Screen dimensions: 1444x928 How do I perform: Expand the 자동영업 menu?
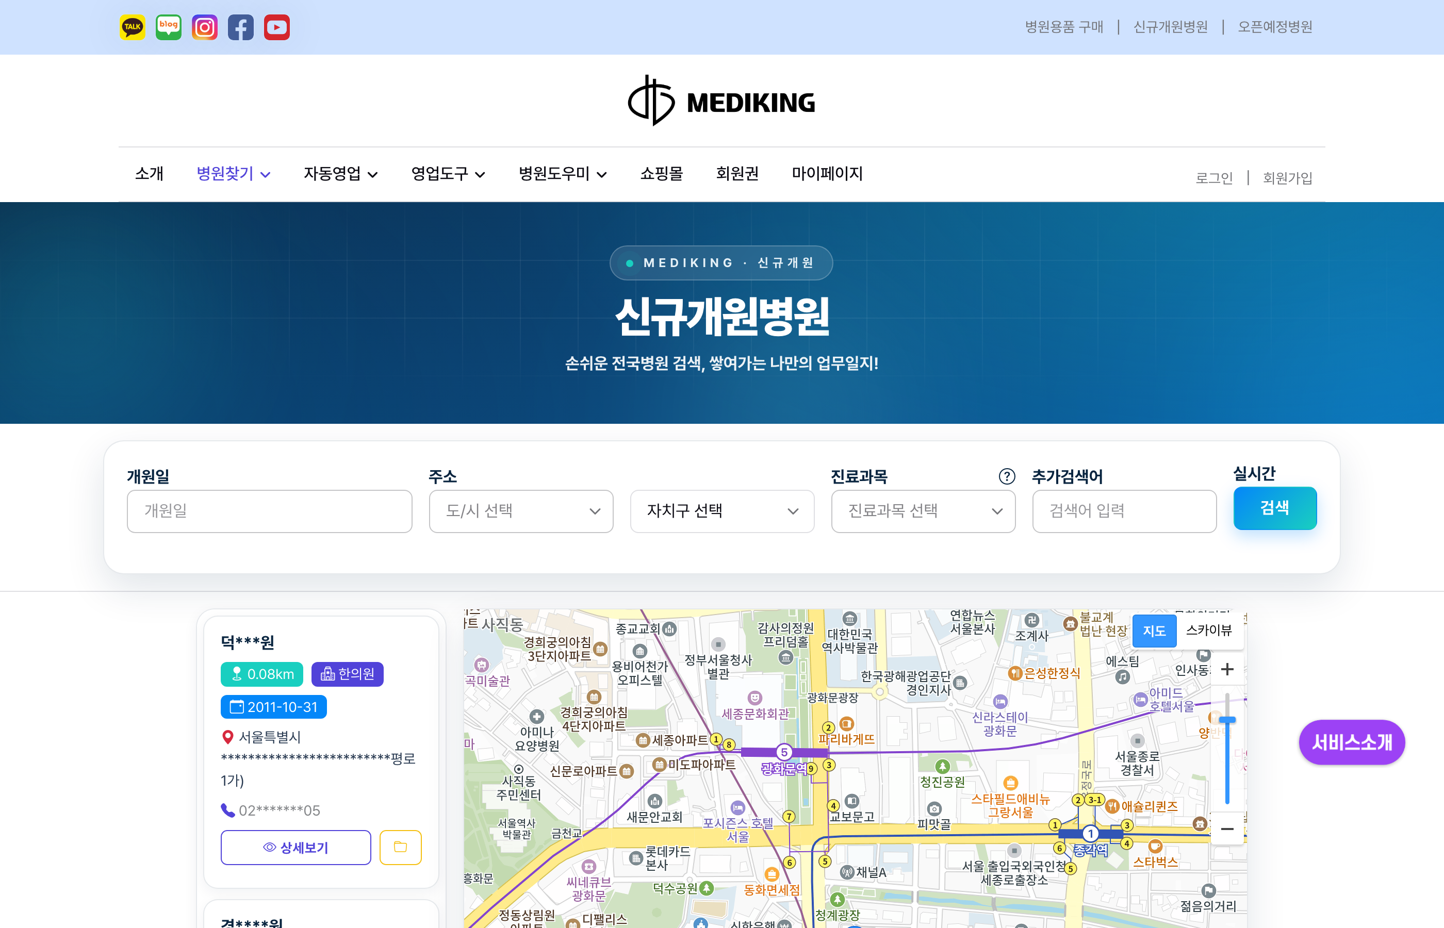coord(340,174)
